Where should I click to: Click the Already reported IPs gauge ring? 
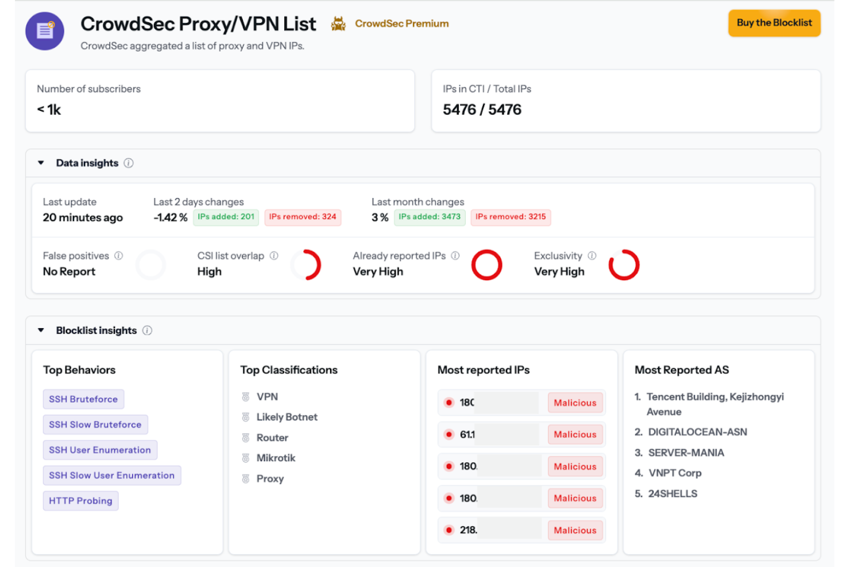pos(487,265)
